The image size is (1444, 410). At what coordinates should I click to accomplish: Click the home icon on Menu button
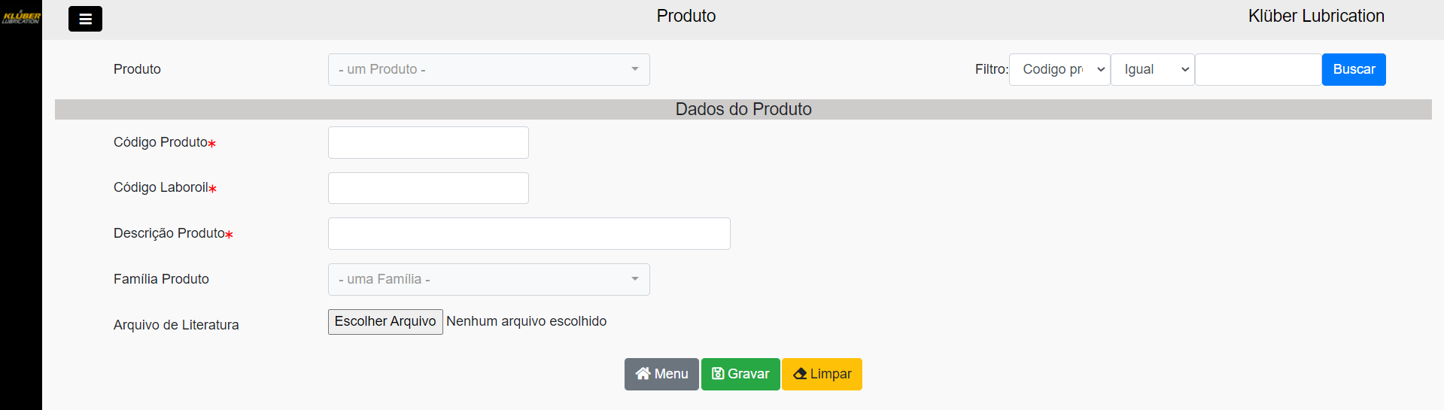click(x=643, y=374)
